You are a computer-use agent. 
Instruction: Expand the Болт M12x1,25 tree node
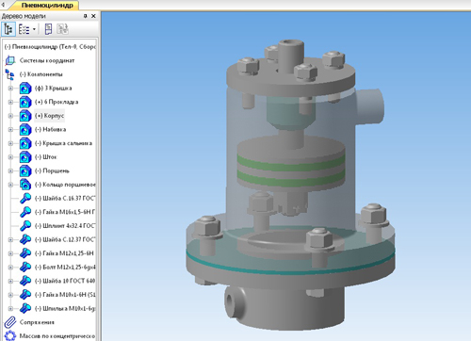[10, 268]
